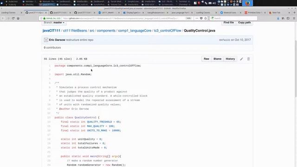Screen dimensions: 297x167
Task: Close the cit111_Week tab
Action: point(119,13)
